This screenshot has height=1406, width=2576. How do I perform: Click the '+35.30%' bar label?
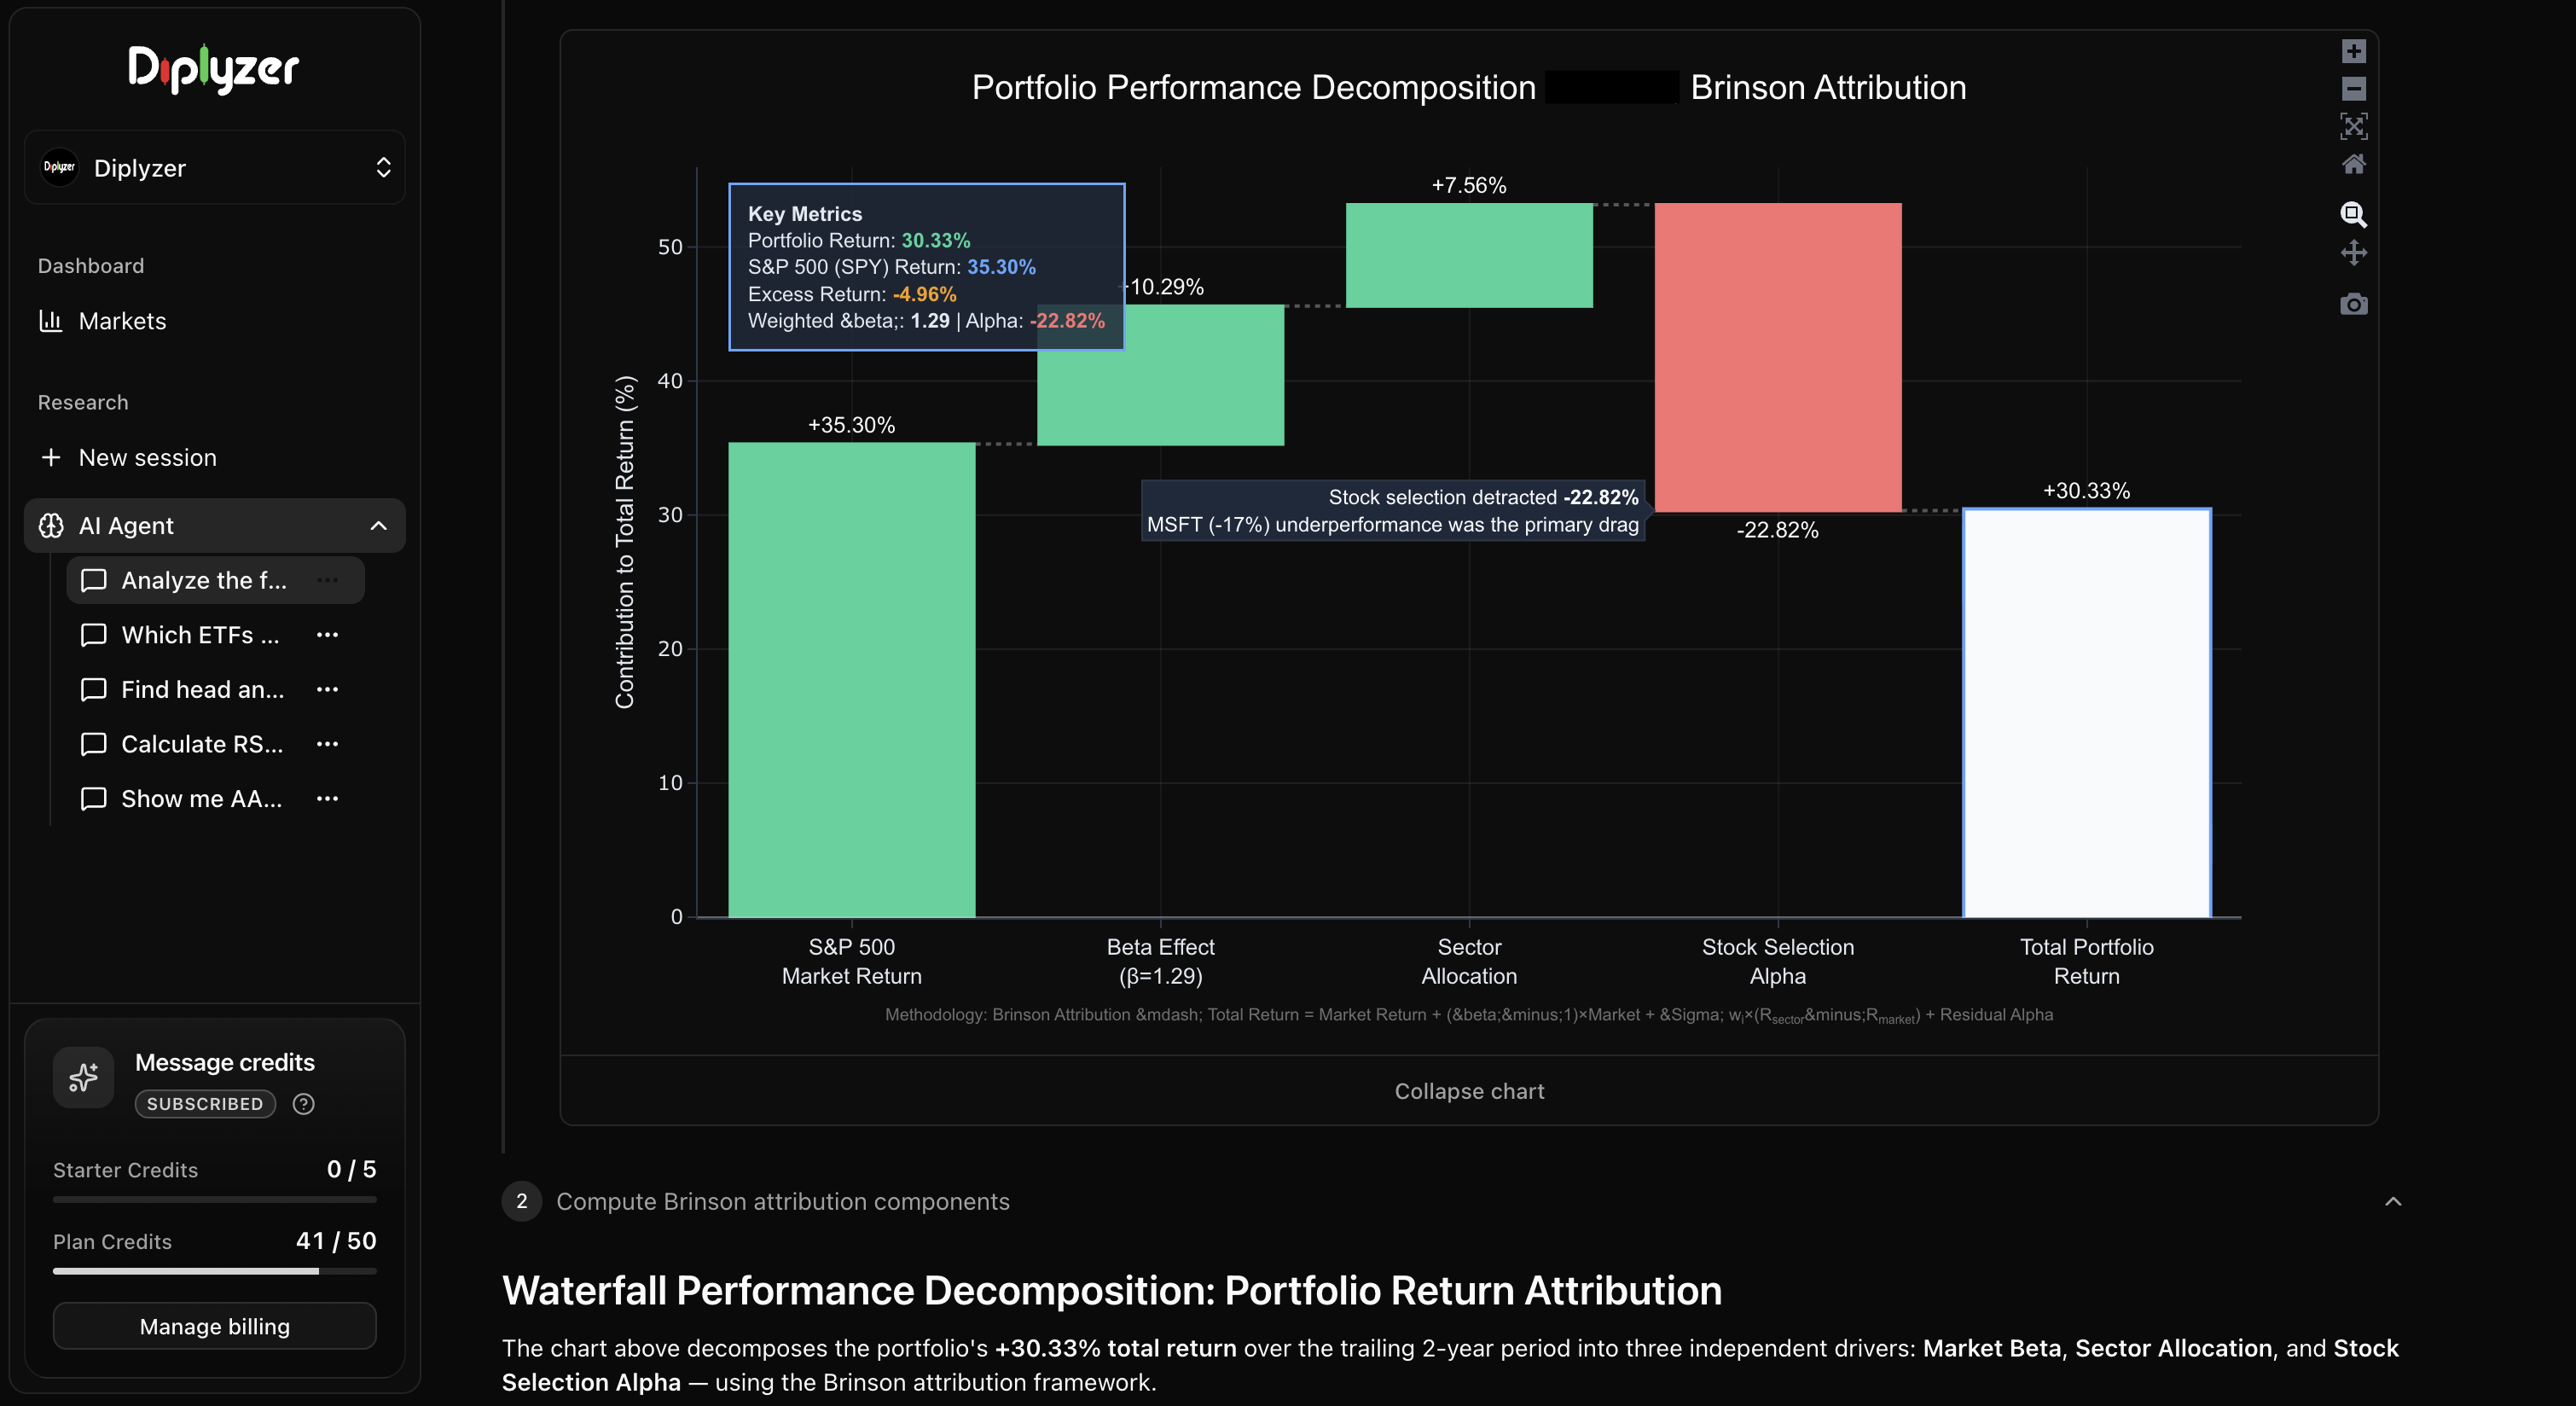point(852,425)
